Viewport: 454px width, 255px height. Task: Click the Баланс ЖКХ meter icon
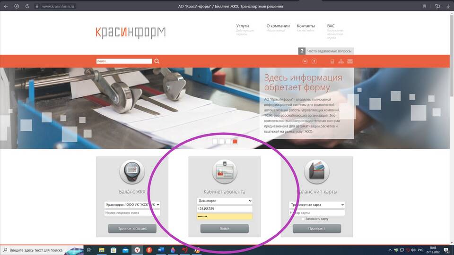132,171
